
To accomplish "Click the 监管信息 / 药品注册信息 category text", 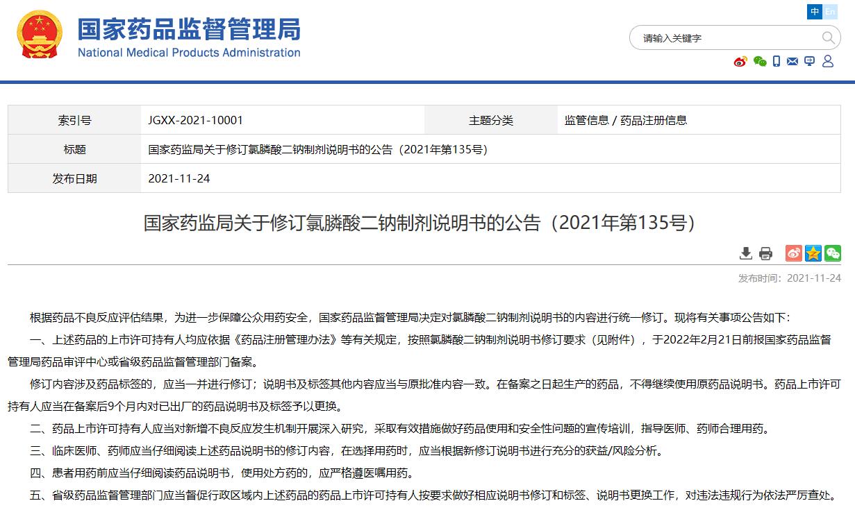I will [x=625, y=121].
